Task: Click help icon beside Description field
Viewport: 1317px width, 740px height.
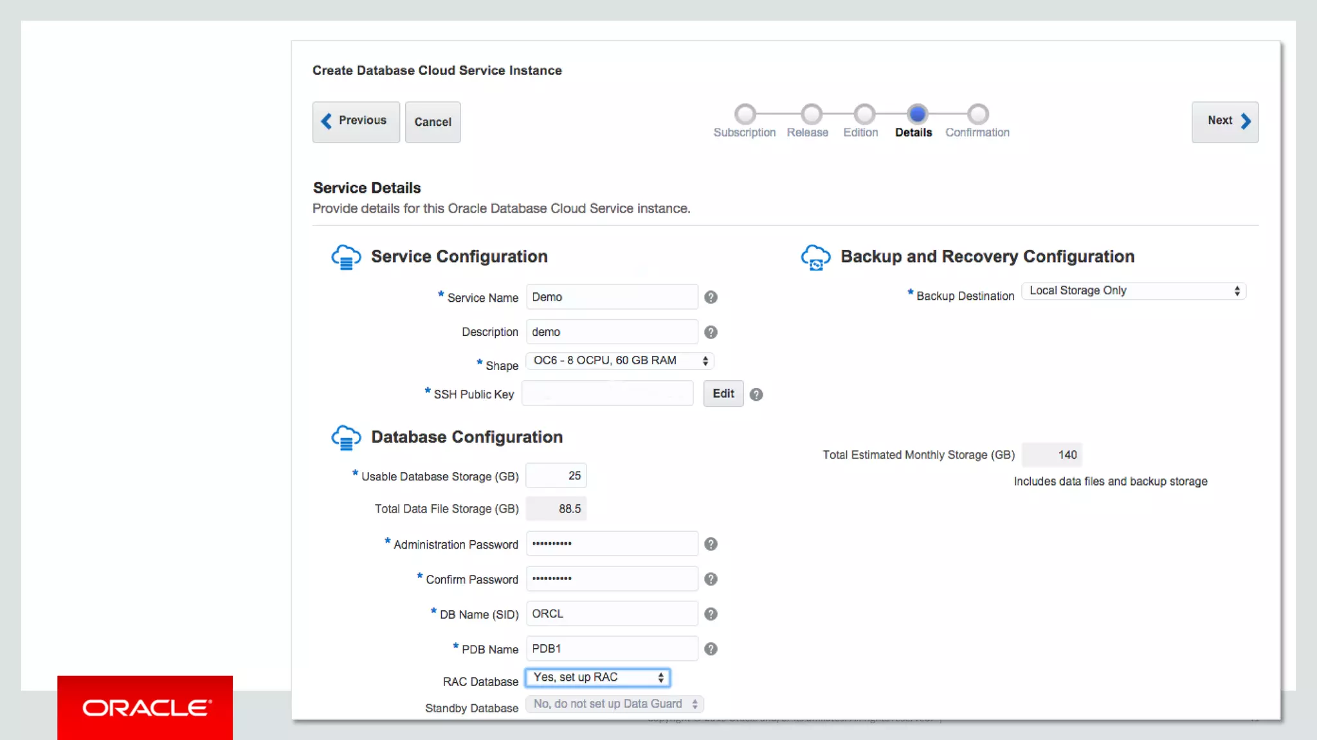Action: [711, 332]
